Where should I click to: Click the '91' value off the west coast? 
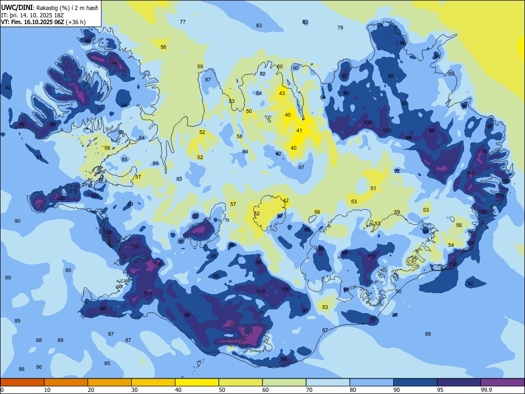click(x=39, y=158)
